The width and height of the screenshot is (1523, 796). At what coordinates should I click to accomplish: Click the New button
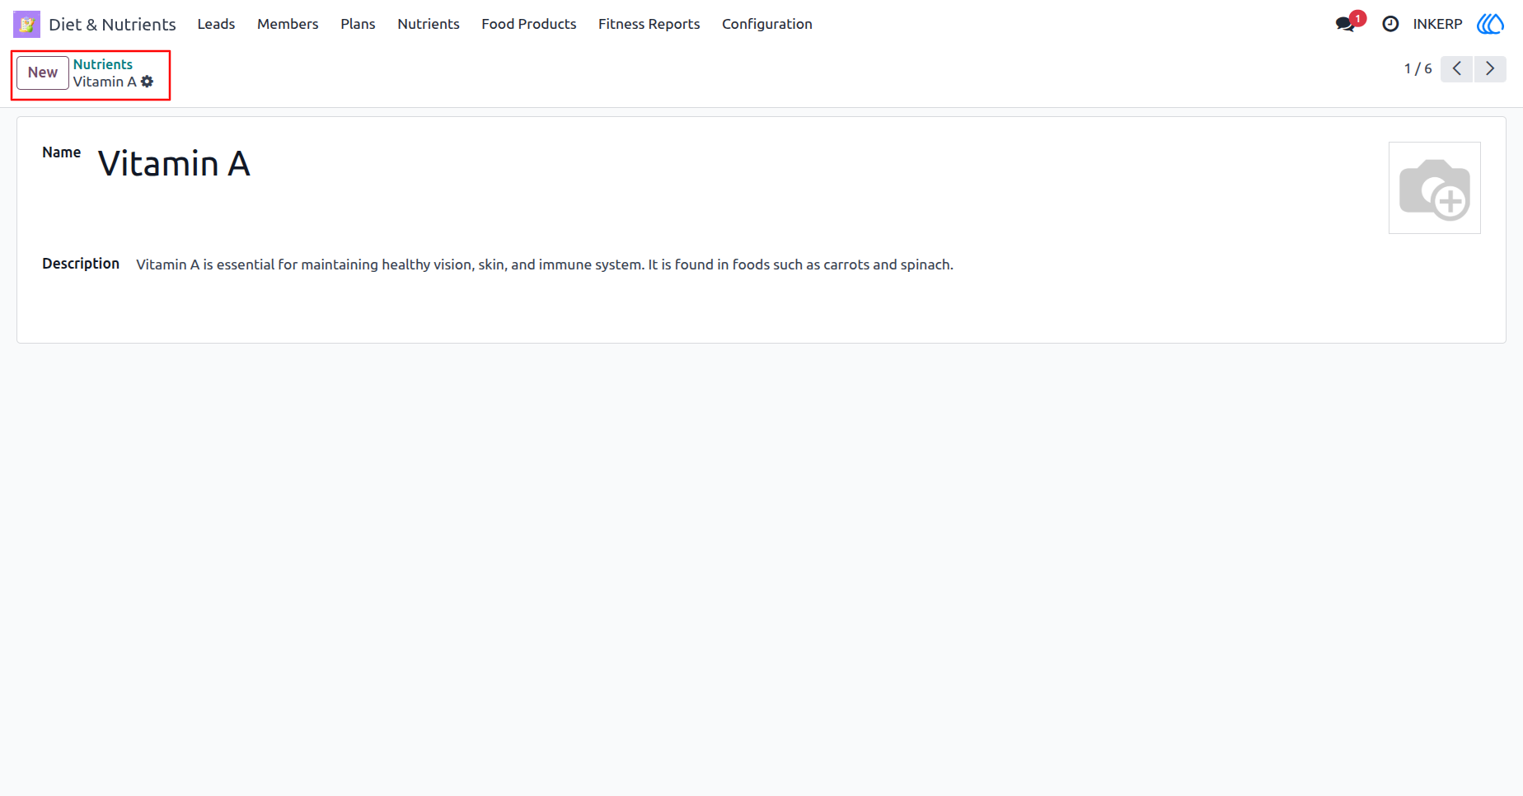43,73
